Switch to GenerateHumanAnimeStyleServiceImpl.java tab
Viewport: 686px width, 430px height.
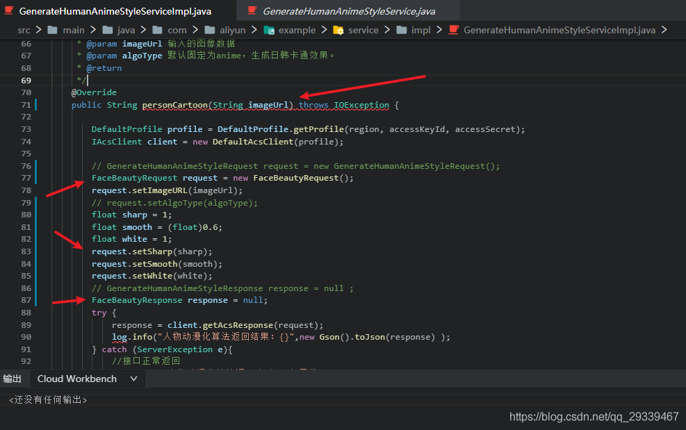coord(115,11)
